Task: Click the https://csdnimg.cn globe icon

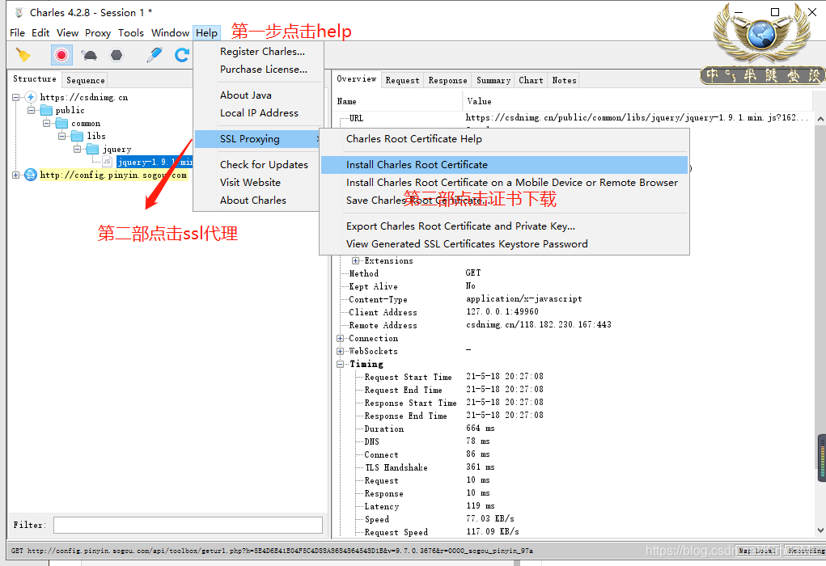Action: coord(31,97)
